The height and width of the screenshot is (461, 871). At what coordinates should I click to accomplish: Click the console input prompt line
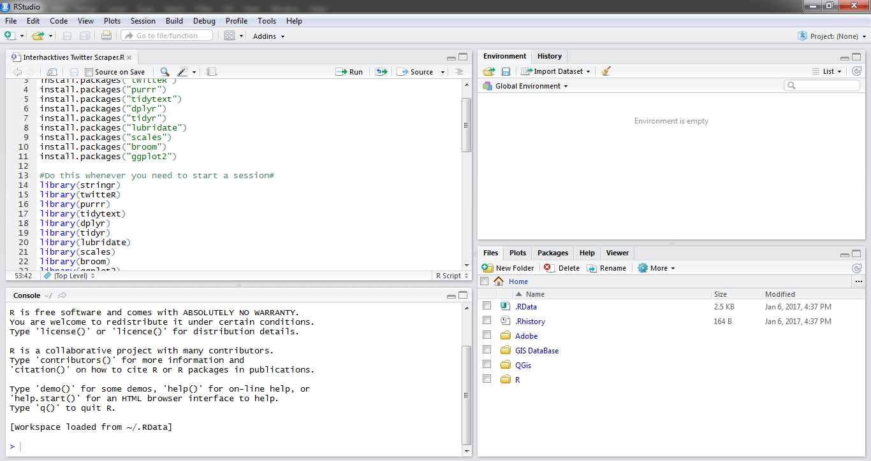click(235, 446)
